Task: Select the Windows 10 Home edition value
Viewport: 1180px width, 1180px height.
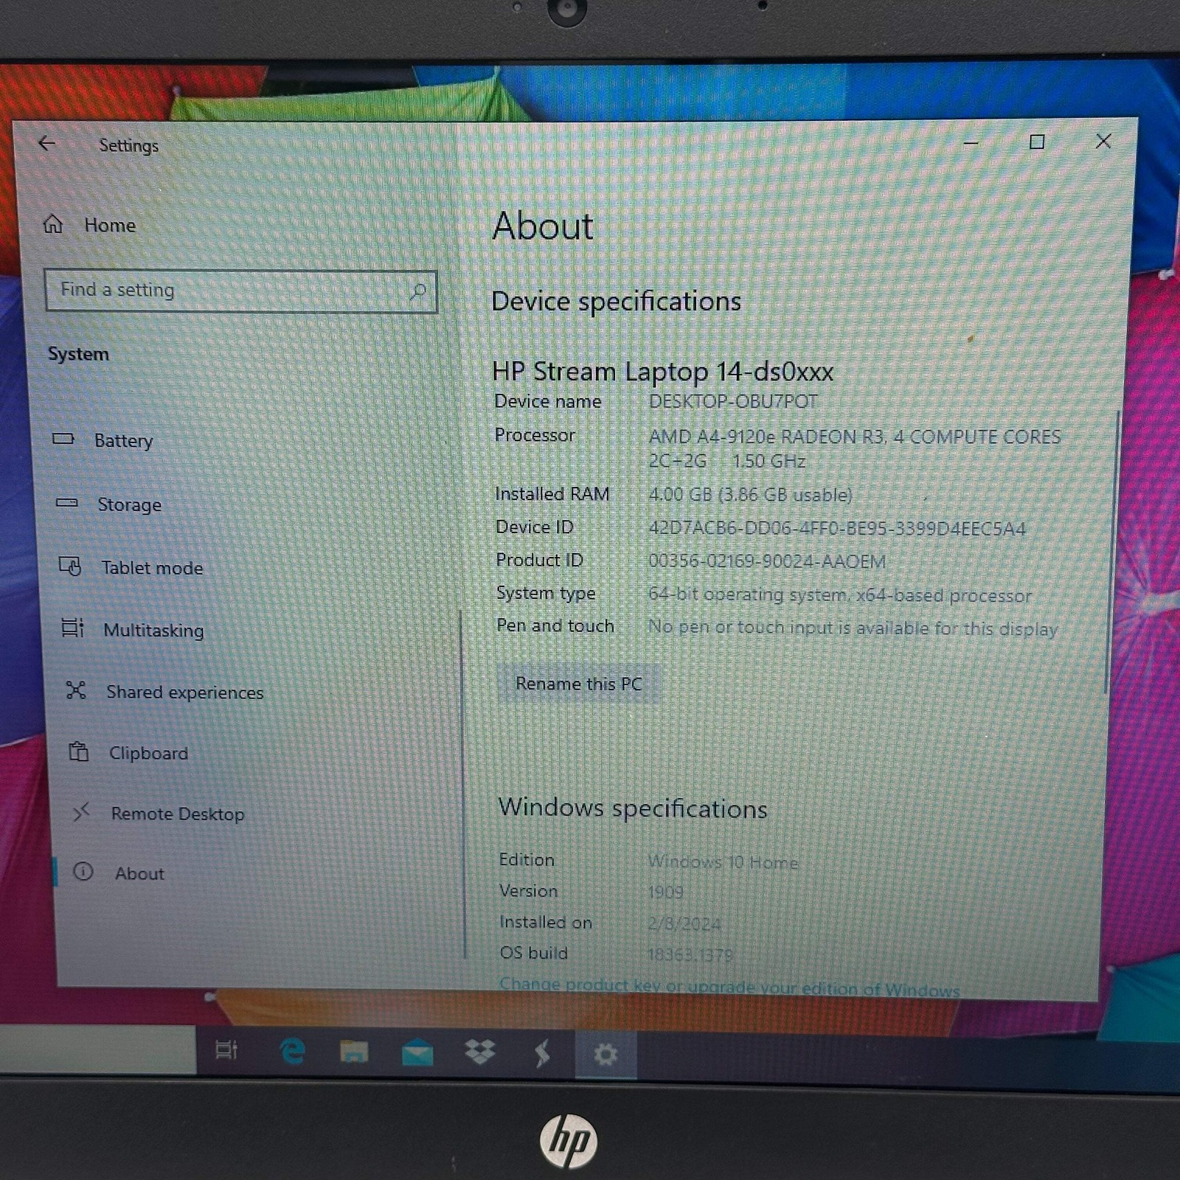Action: 723,861
